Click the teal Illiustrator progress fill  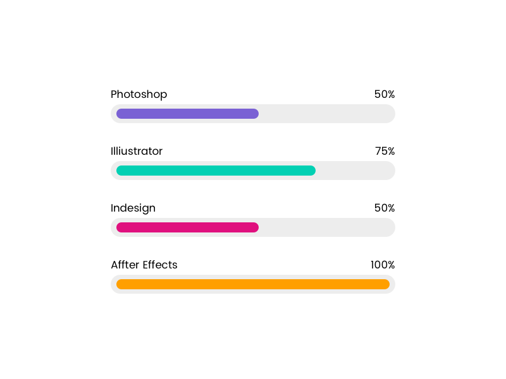[x=216, y=171]
